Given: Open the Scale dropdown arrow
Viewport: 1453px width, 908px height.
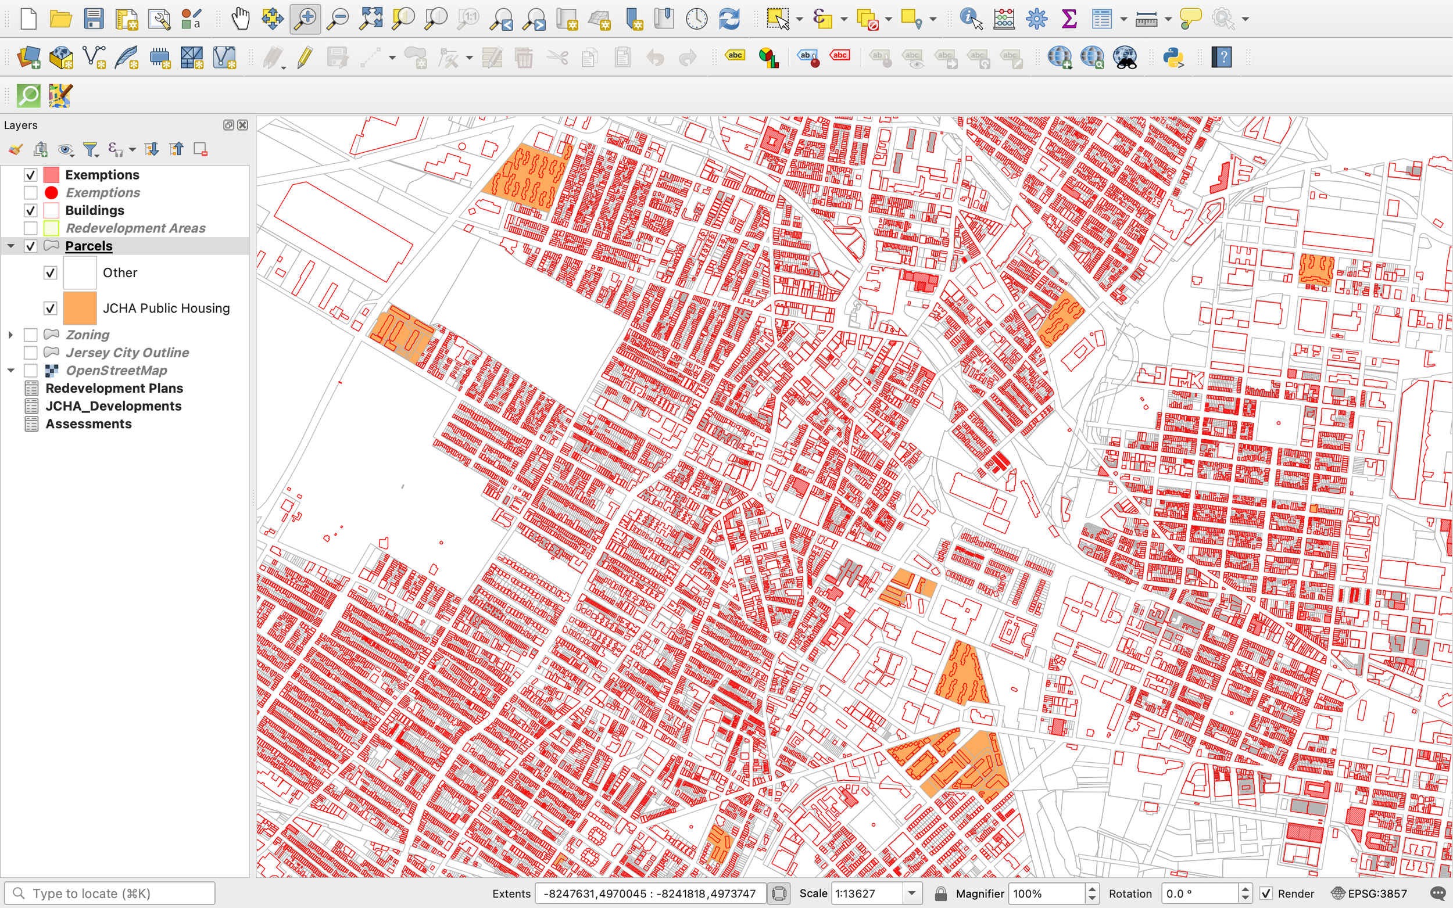Looking at the screenshot, I should (x=912, y=893).
